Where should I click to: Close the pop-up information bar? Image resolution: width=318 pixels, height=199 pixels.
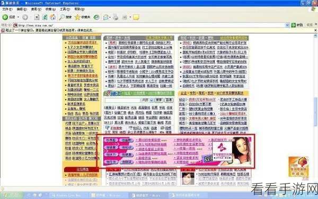click(x=315, y=30)
